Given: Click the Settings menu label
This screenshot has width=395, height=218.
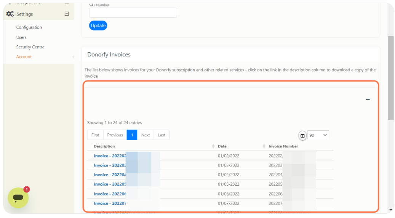Looking at the screenshot, I should tap(25, 14).
